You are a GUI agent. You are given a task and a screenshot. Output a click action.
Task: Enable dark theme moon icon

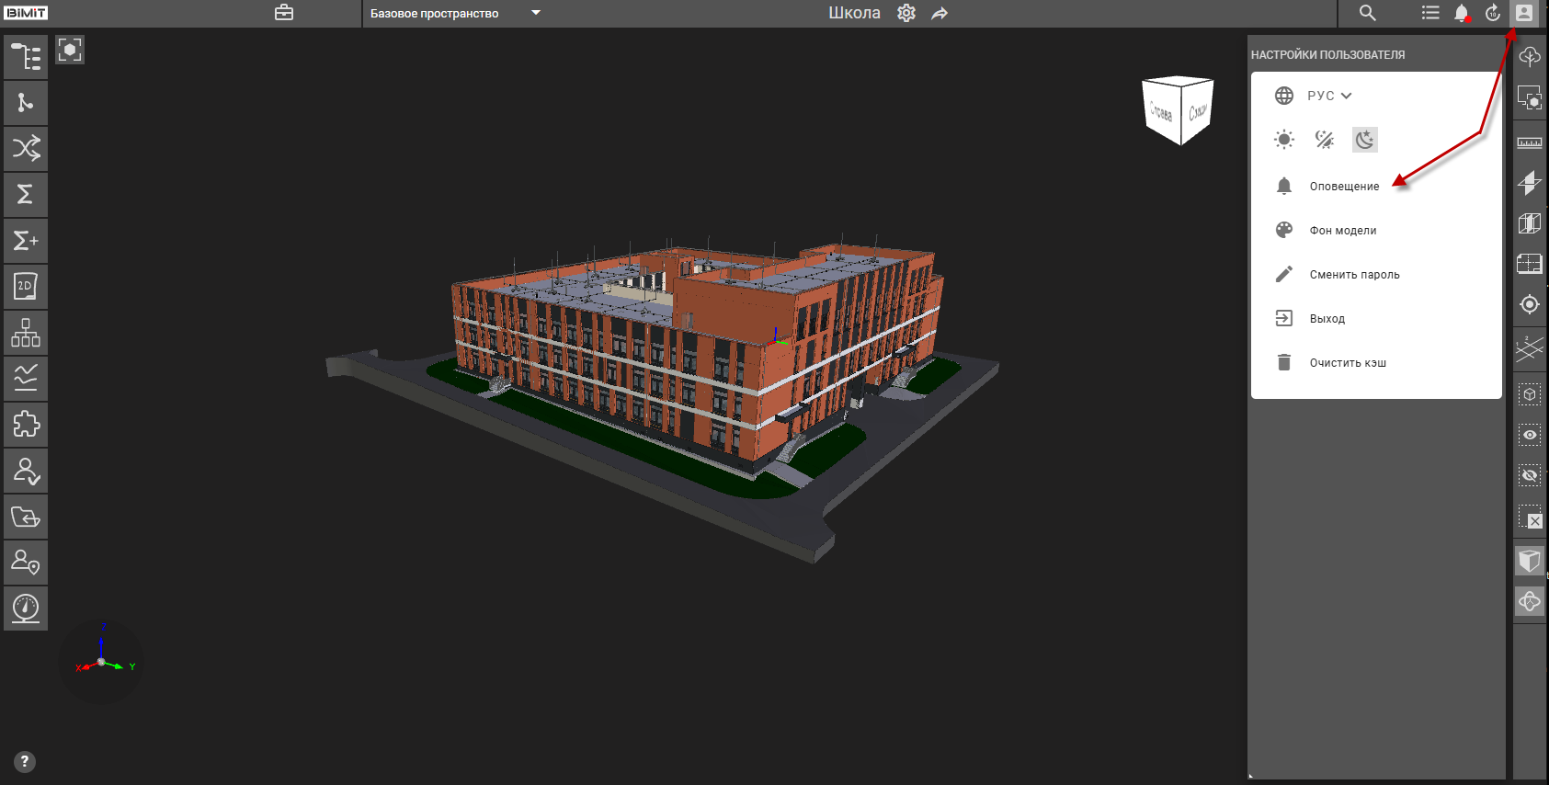tap(1365, 140)
